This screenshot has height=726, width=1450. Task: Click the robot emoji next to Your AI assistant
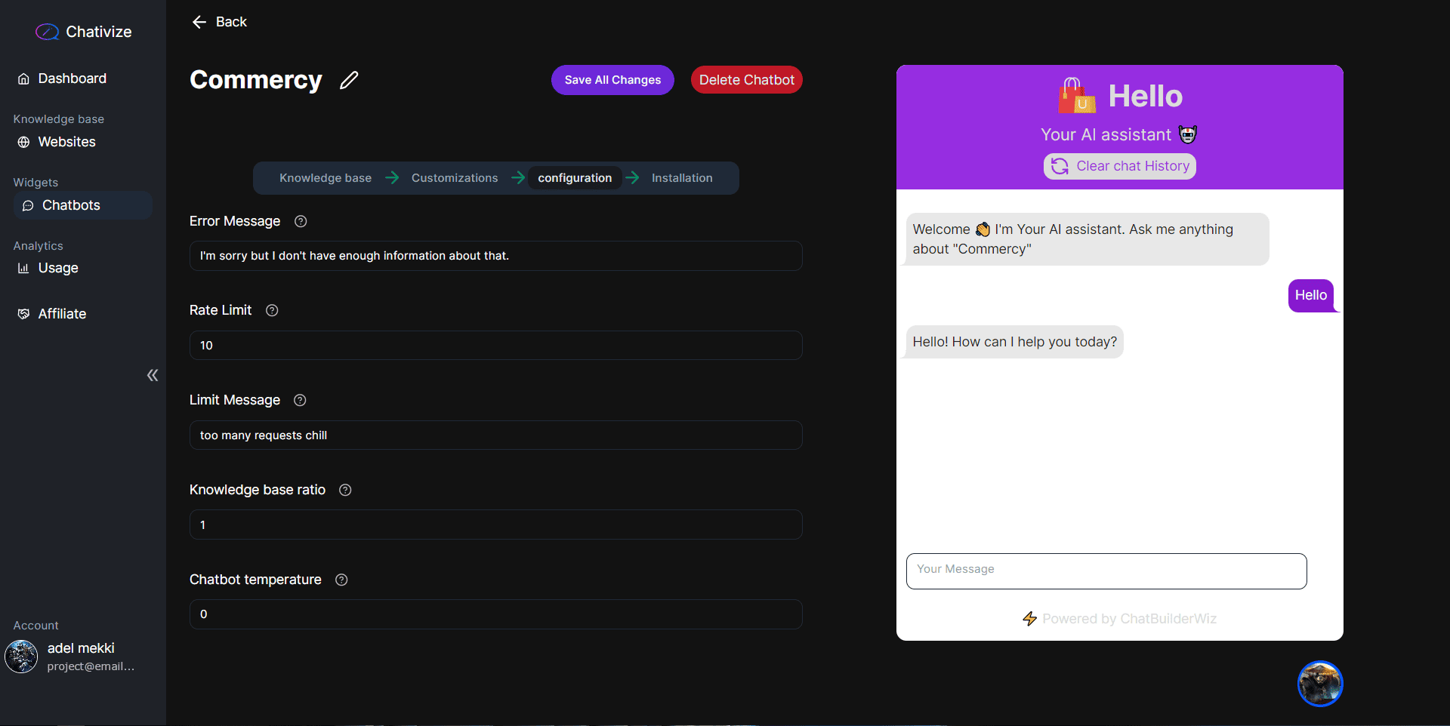tap(1188, 134)
